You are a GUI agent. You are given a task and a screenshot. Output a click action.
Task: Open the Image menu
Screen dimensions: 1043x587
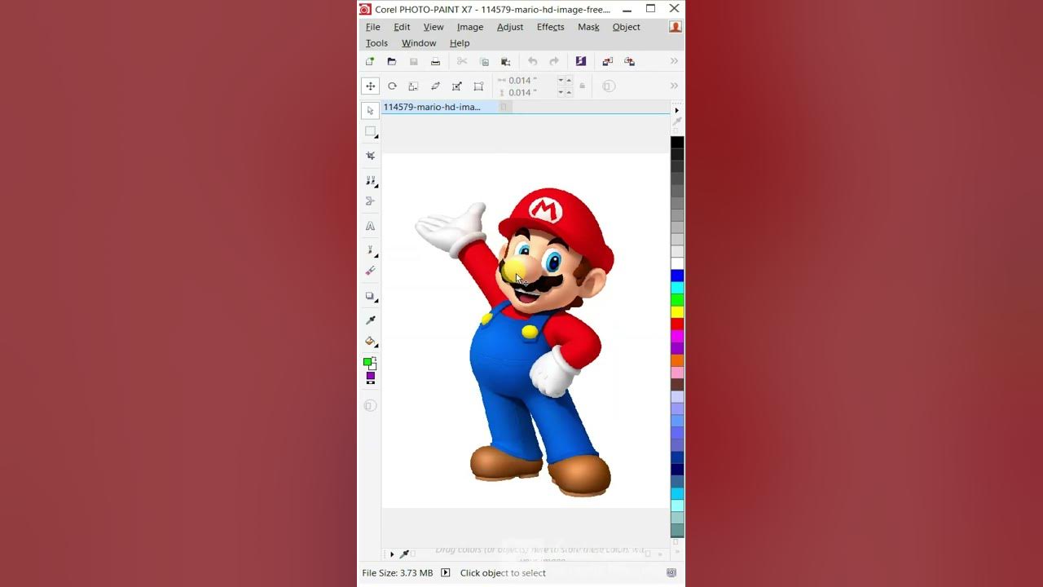tap(470, 27)
